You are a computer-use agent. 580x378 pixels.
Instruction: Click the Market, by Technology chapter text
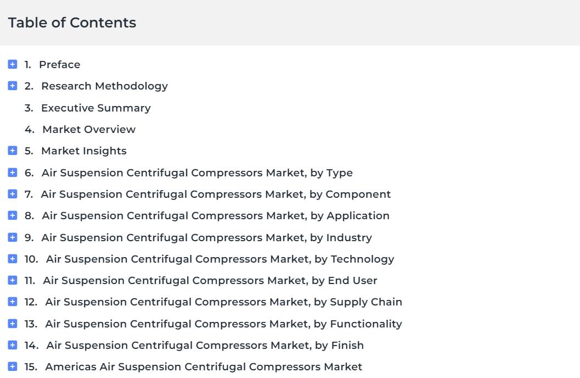pos(220,259)
